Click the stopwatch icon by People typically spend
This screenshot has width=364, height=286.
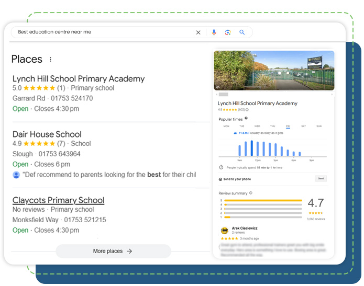(221, 167)
